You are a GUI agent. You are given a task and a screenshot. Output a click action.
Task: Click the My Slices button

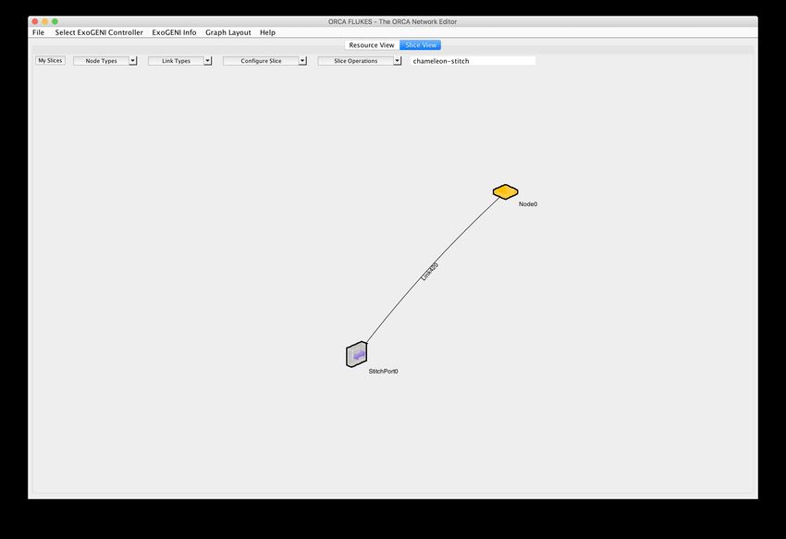coord(50,61)
